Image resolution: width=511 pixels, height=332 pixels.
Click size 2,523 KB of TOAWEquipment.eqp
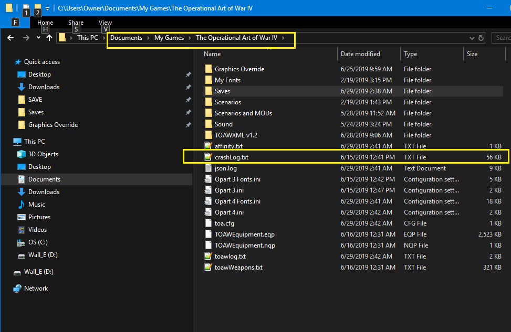pos(489,234)
